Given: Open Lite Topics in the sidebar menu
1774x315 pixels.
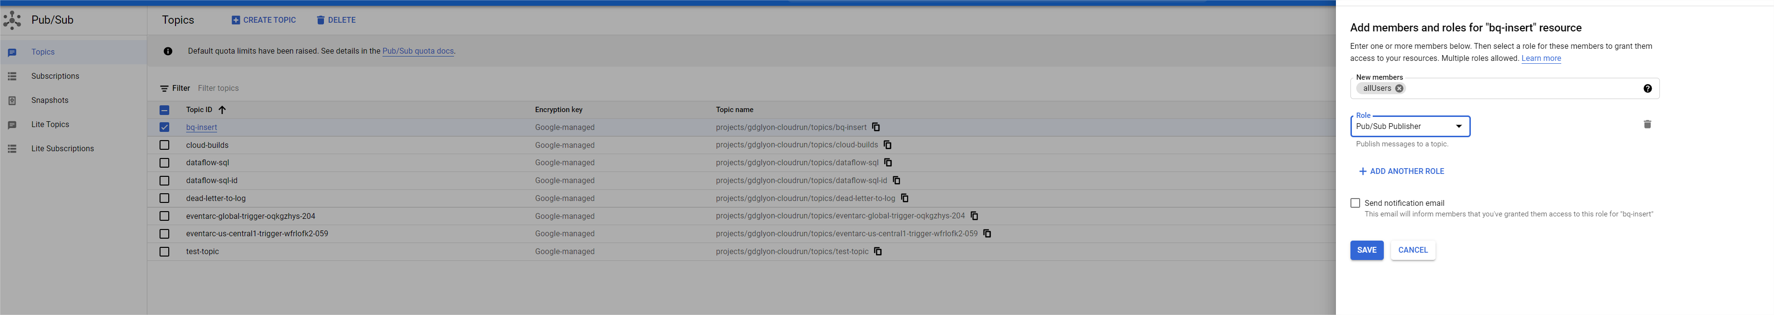Looking at the screenshot, I should click(73, 125).
